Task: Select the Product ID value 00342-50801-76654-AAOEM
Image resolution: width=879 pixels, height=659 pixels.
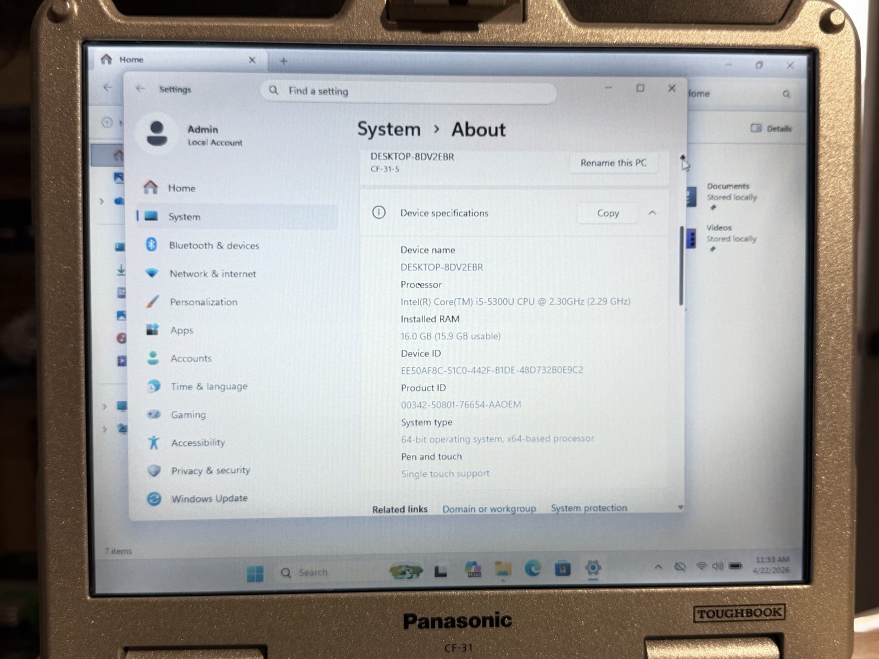Action: [461, 405]
